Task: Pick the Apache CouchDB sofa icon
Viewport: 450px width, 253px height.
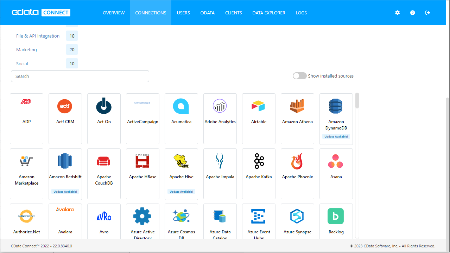Action: pos(104,161)
